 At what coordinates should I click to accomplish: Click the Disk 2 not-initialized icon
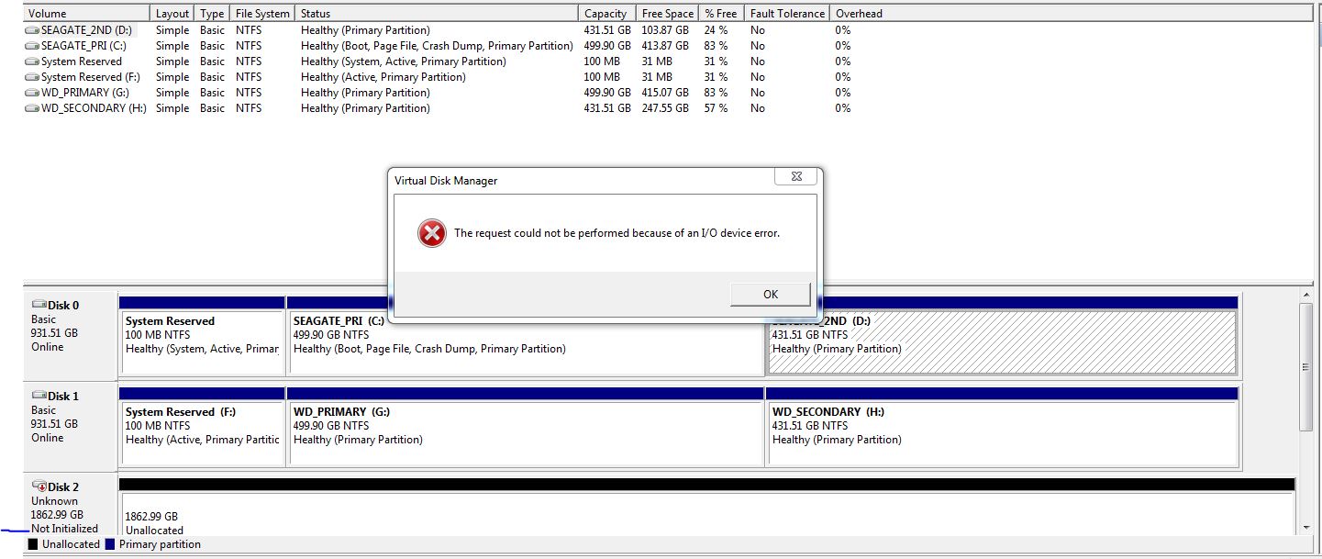[x=39, y=486]
